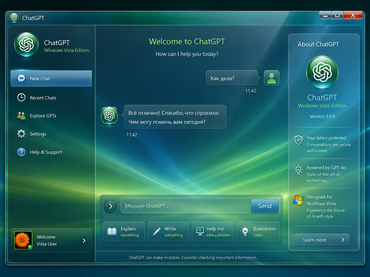
Task: Select Explore GPTs in the sidebar
Action: pos(51,116)
